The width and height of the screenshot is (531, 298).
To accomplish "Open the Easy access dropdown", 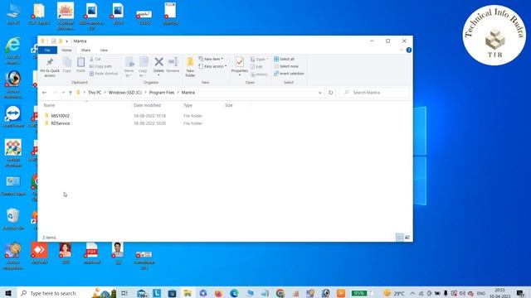I will point(212,66).
